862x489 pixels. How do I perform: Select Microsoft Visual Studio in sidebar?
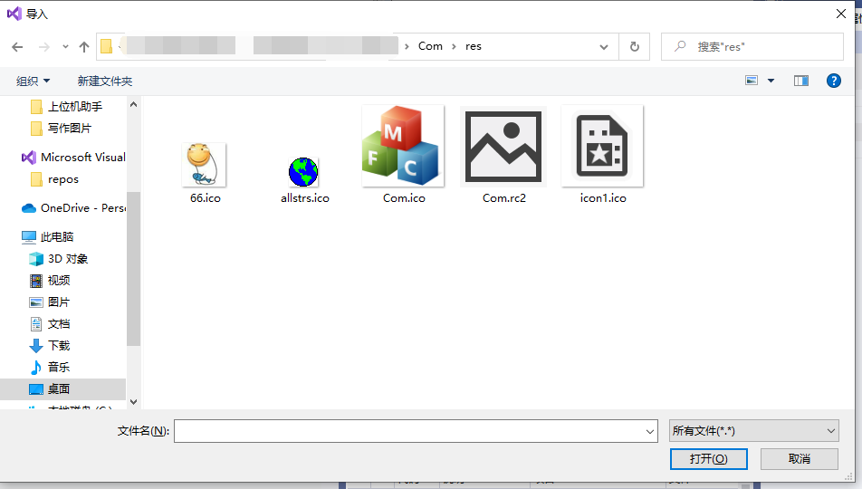point(73,158)
